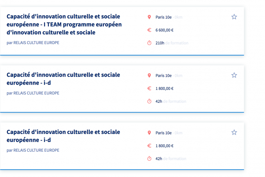265x177 pixels.
Task: Click the 6 600,00 € price text
Action: point(165,30)
